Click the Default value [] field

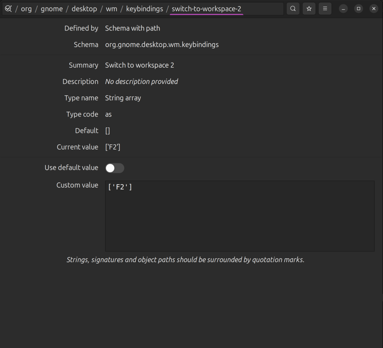[108, 131]
